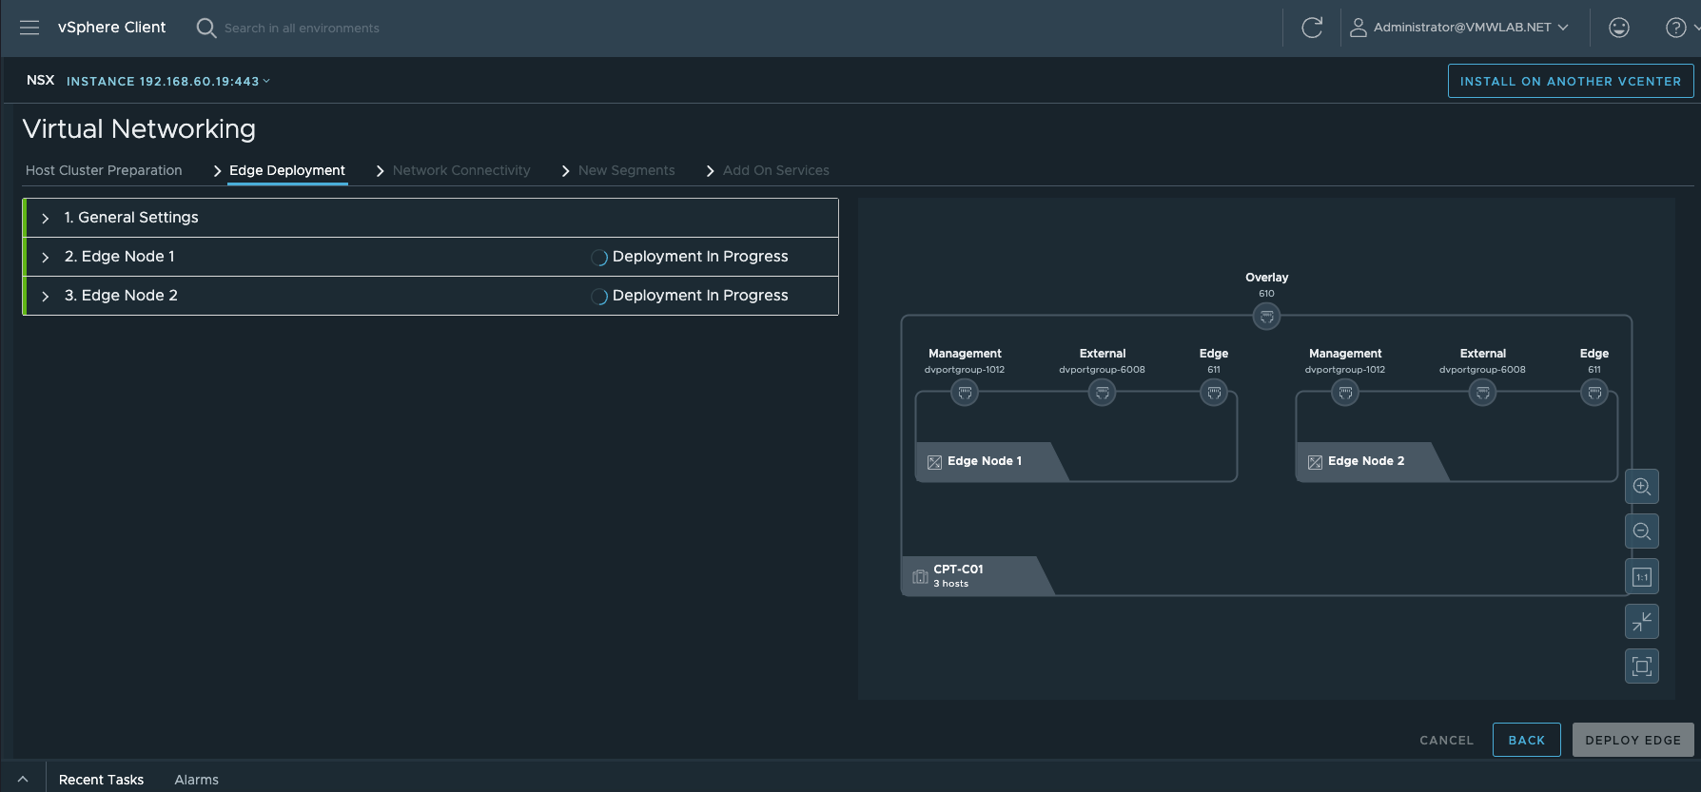Click Edge Node 1 deployment progress spinner
Image resolution: width=1701 pixels, height=792 pixels.
coord(599,258)
